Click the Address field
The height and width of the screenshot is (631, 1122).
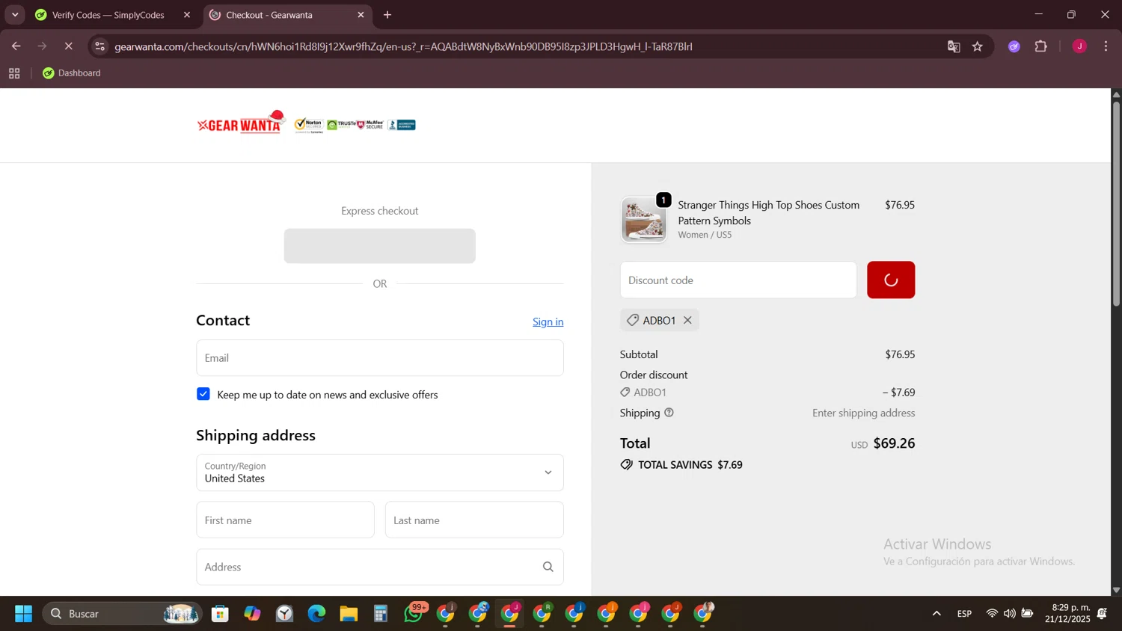click(x=379, y=567)
